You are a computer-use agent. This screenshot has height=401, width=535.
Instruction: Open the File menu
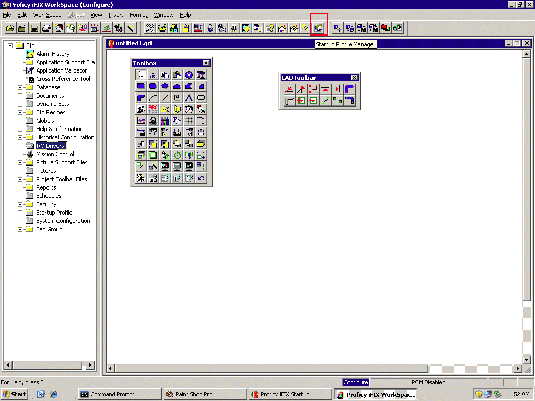coord(7,15)
